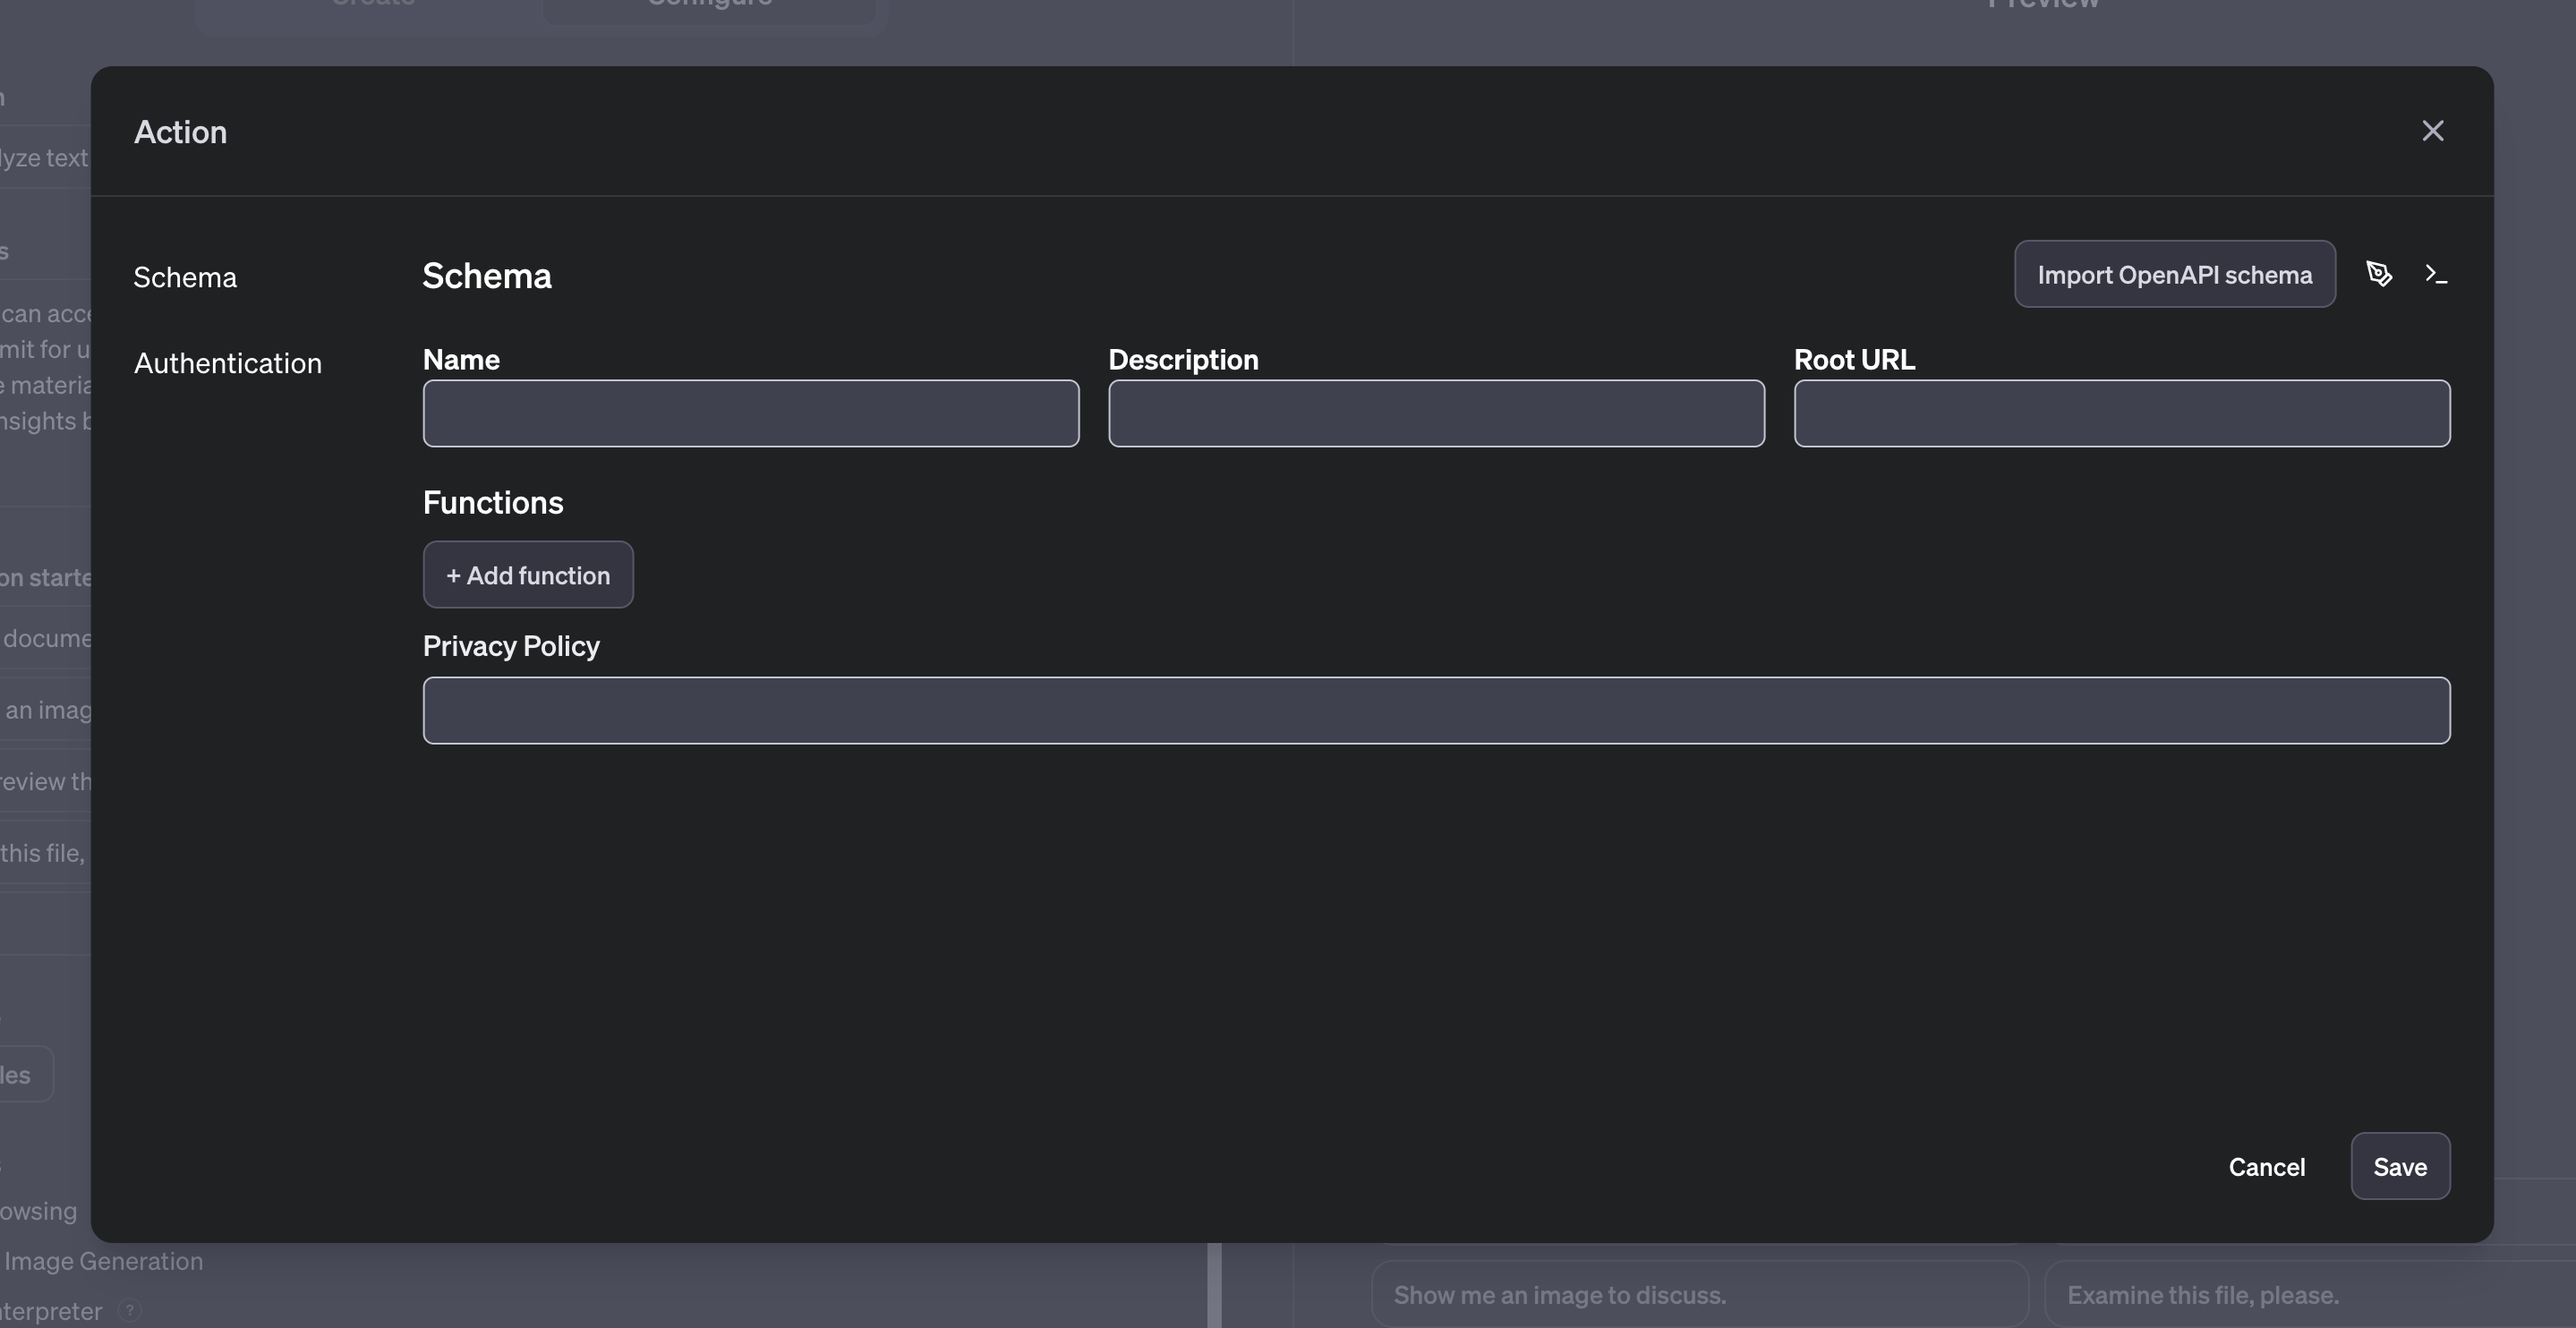Click Import OpenAPI schema
This screenshot has height=1328, width=2576.
(x=2175, y=273)
